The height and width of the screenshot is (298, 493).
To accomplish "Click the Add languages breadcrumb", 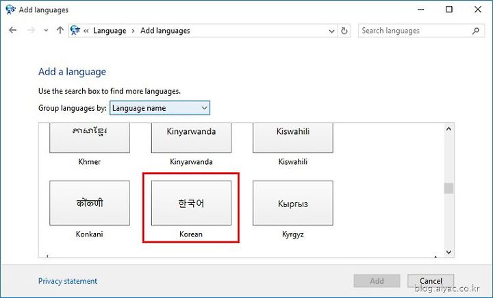I will (165, 31).
